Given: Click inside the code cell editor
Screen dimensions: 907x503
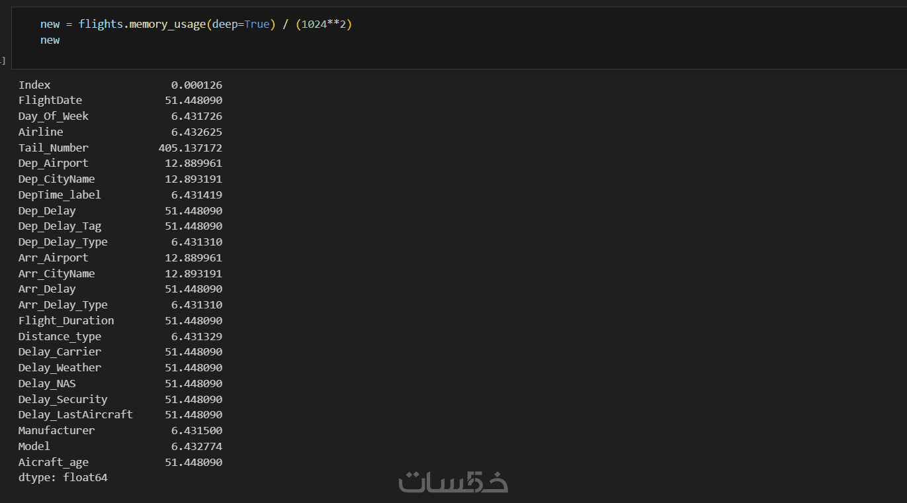Looking at the screenshot, I should click(x=463, y=40).
